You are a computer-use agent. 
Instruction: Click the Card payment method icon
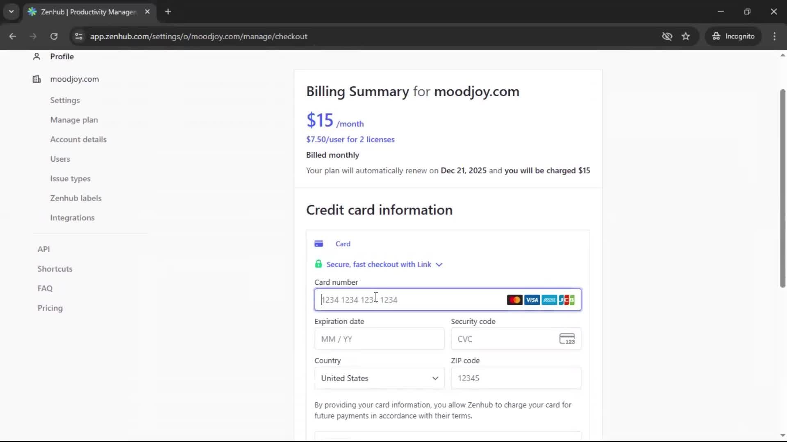[319, 243]
